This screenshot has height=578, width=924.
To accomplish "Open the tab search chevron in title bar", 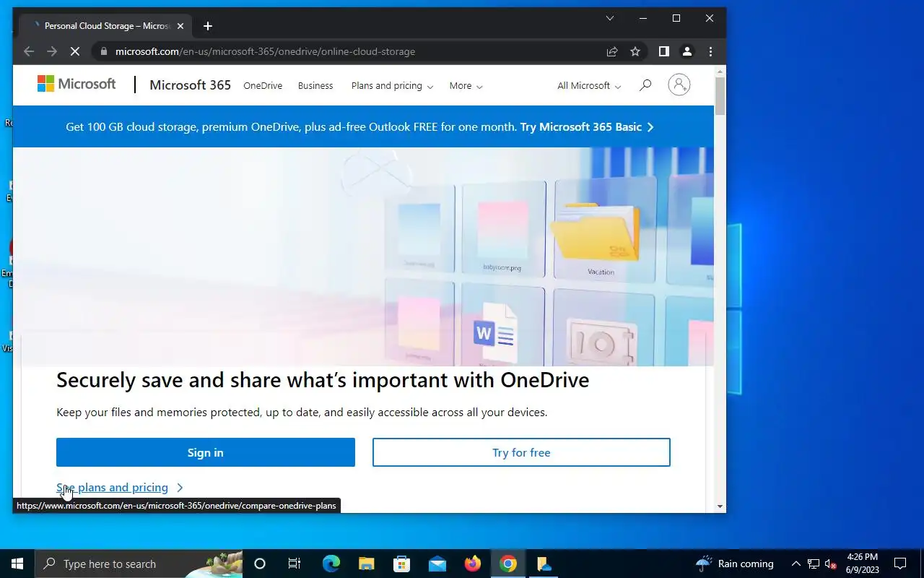I will (x=610, y=18).
